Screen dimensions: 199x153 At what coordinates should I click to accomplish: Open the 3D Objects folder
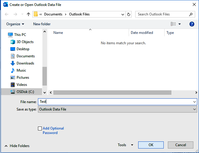22,42
